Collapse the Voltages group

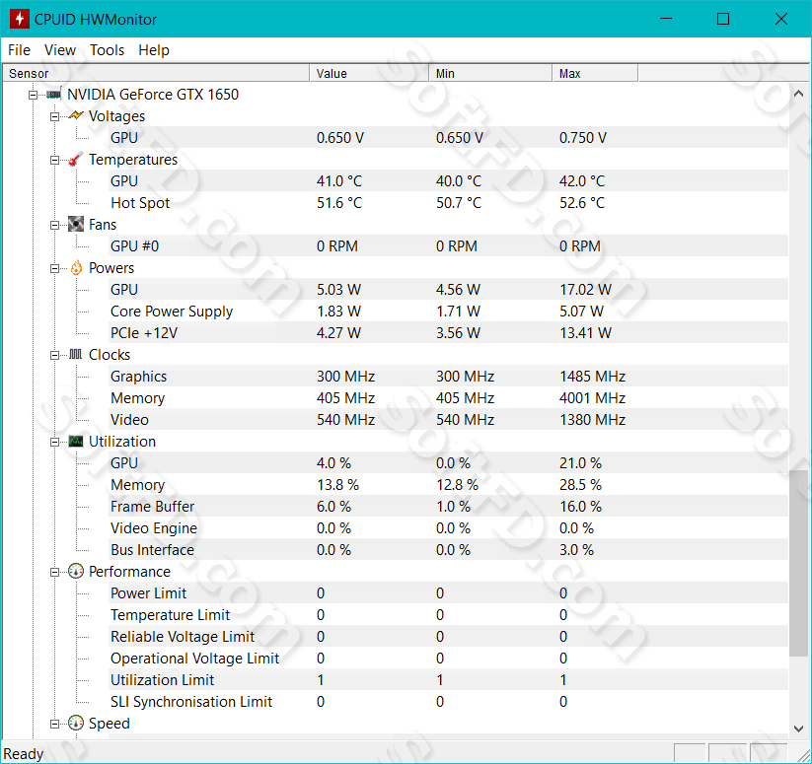(x=54, y=116)
